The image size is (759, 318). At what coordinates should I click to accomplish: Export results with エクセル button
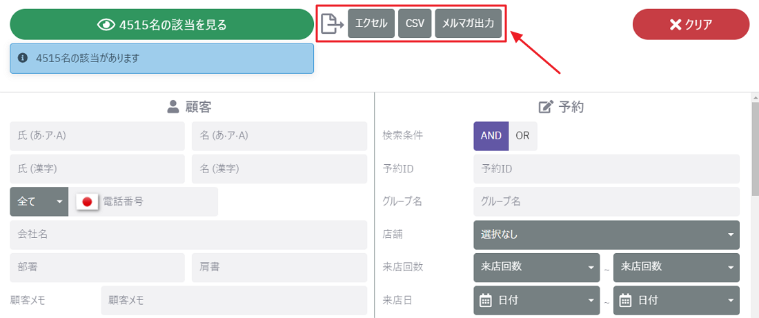(x=371, y=23)
